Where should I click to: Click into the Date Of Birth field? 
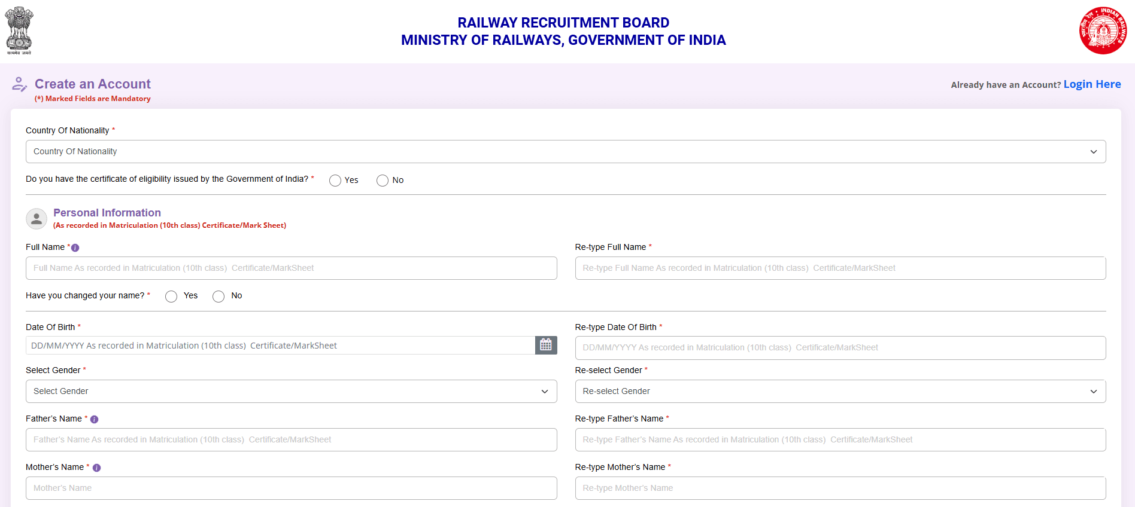click(280, 346)
